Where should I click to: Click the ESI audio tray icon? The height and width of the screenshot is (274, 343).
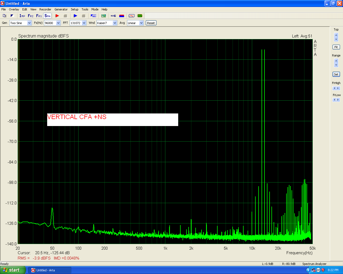[x=318, y=270]
